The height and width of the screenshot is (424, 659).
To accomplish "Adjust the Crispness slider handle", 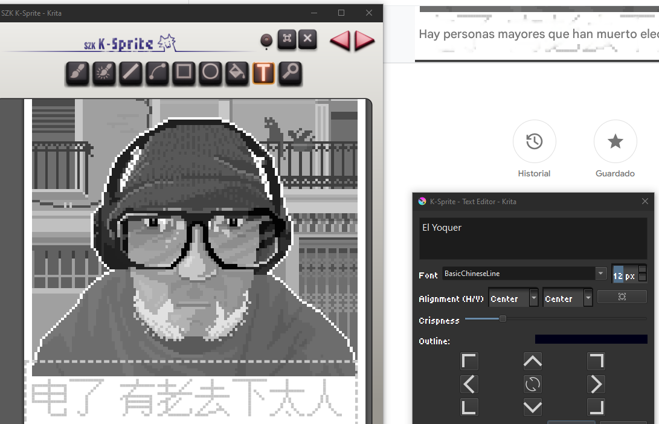I will [x=503, y=319].
